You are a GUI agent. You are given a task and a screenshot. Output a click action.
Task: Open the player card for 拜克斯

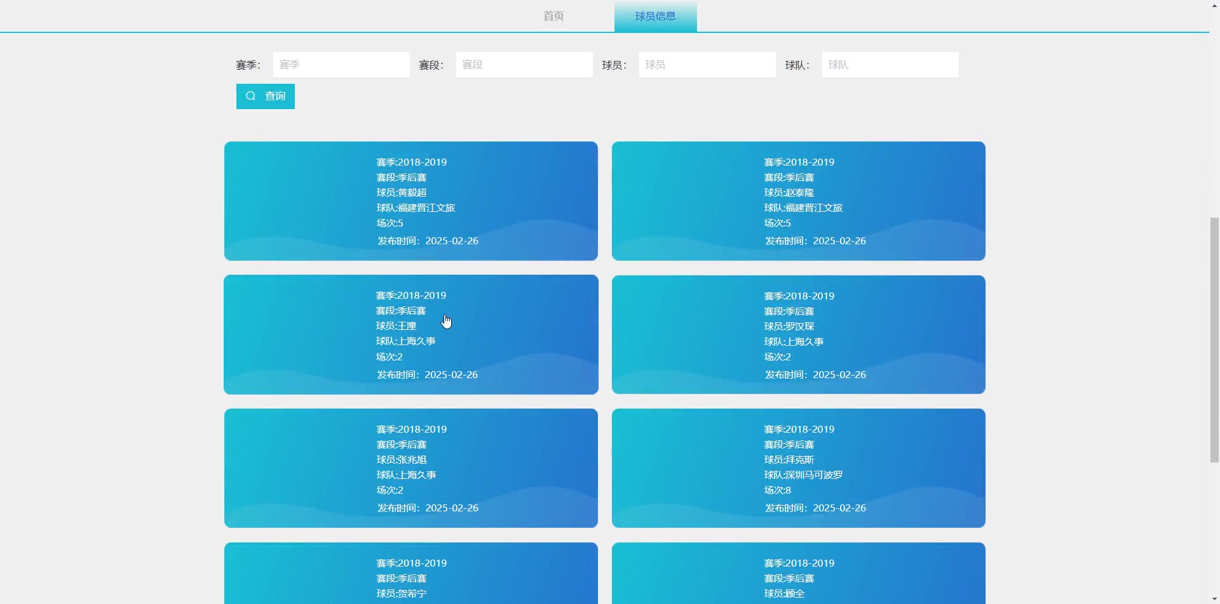tap(799, 468)
